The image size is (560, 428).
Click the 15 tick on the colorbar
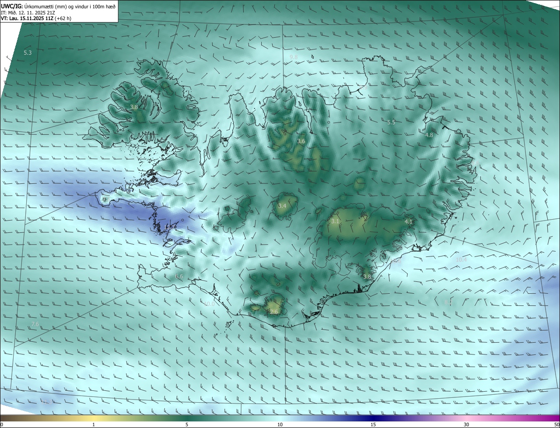click(x=373, y=424)
